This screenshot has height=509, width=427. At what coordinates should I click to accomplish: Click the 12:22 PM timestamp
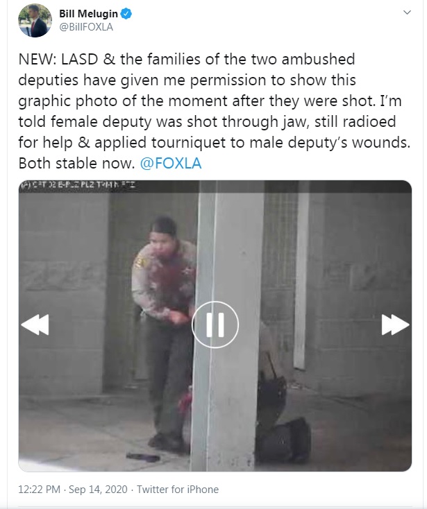(40, 489)
